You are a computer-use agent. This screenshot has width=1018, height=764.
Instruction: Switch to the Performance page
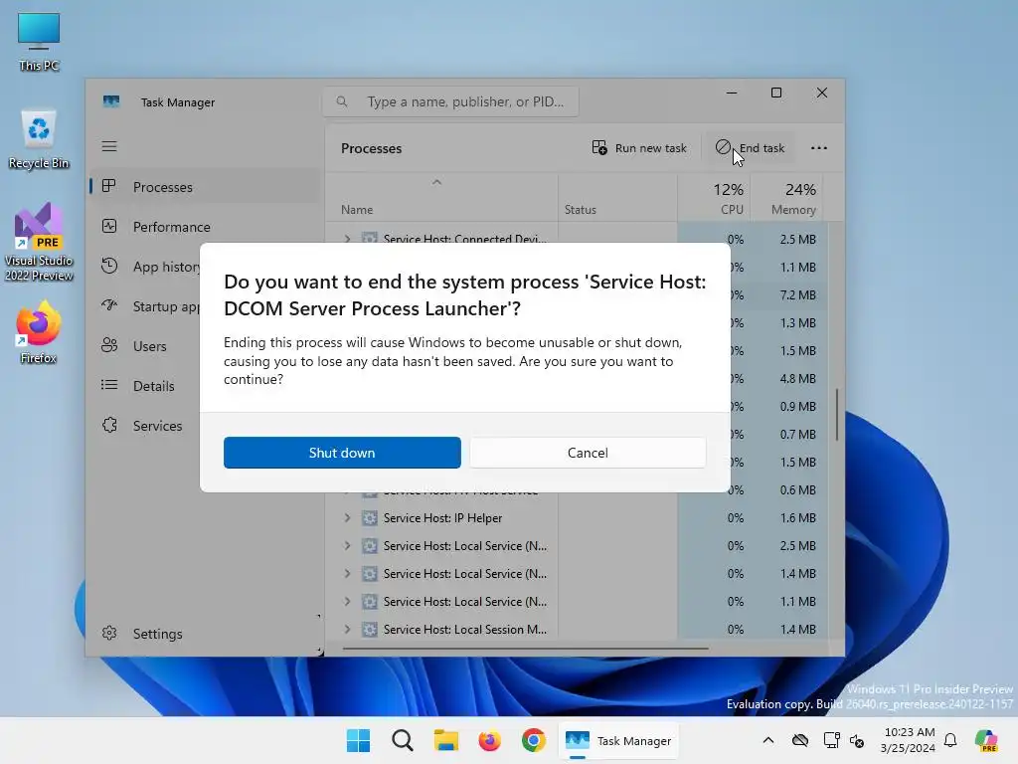click(x=171, y=227)
